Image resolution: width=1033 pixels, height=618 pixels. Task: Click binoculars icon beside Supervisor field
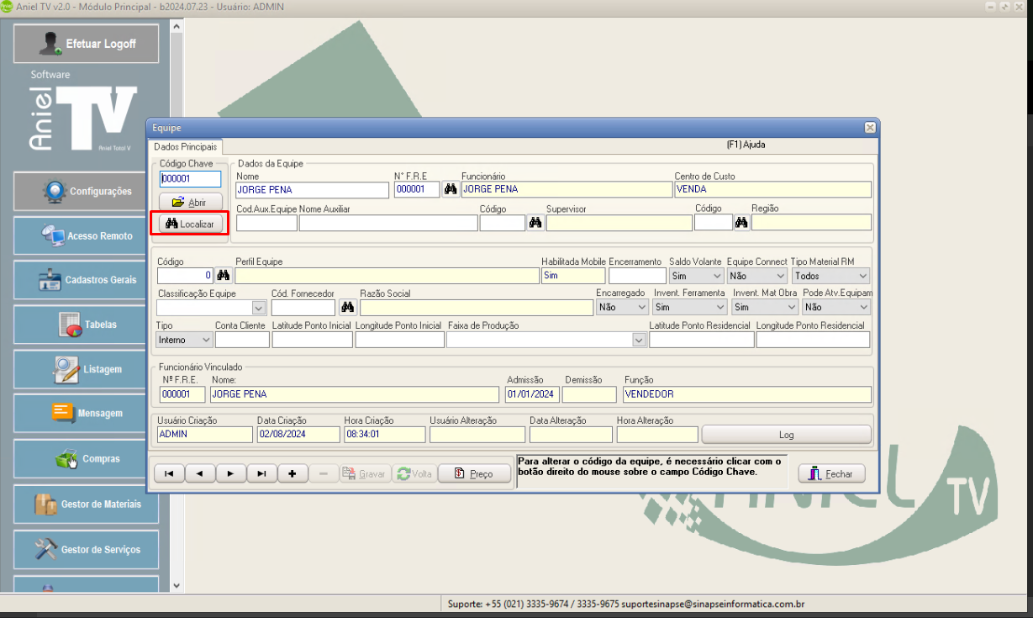pos(535,223)
